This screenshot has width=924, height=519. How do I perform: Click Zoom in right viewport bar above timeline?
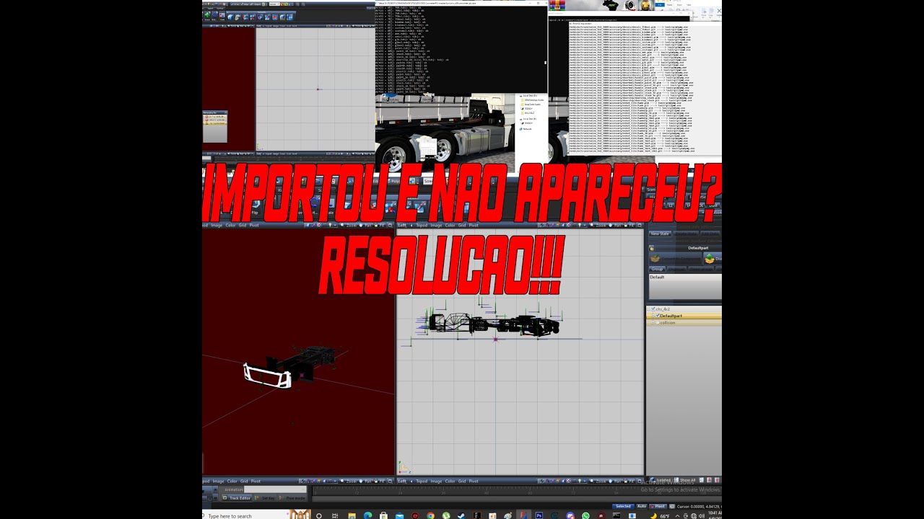pos(598,481)
